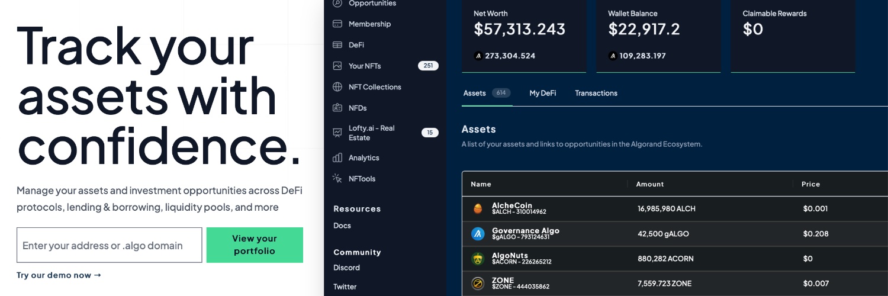Viewport: 888px width, 296px height.
Task: Click the Algo symbol beside 273,304.524
Action: point(478,56)
